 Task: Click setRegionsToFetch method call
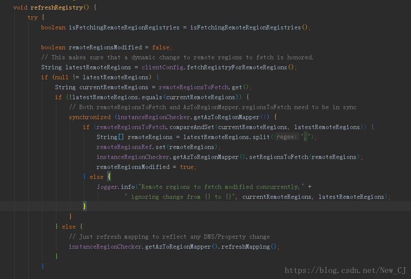point(279,157)
